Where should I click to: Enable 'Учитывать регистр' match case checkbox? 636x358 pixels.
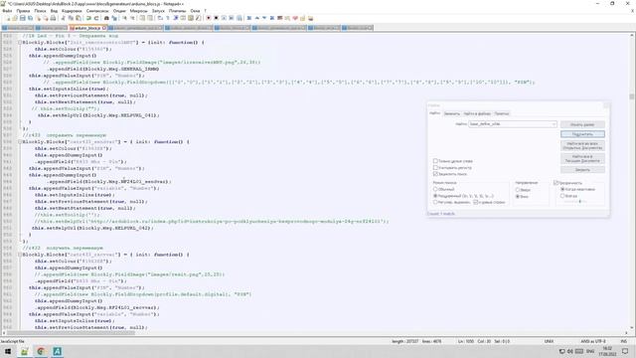click(435, 168)
